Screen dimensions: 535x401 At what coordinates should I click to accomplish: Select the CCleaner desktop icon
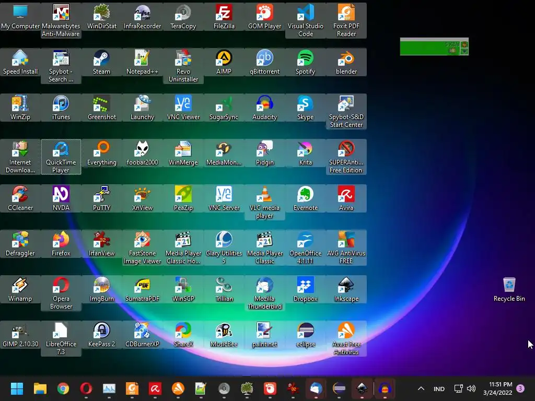[20, 198]
